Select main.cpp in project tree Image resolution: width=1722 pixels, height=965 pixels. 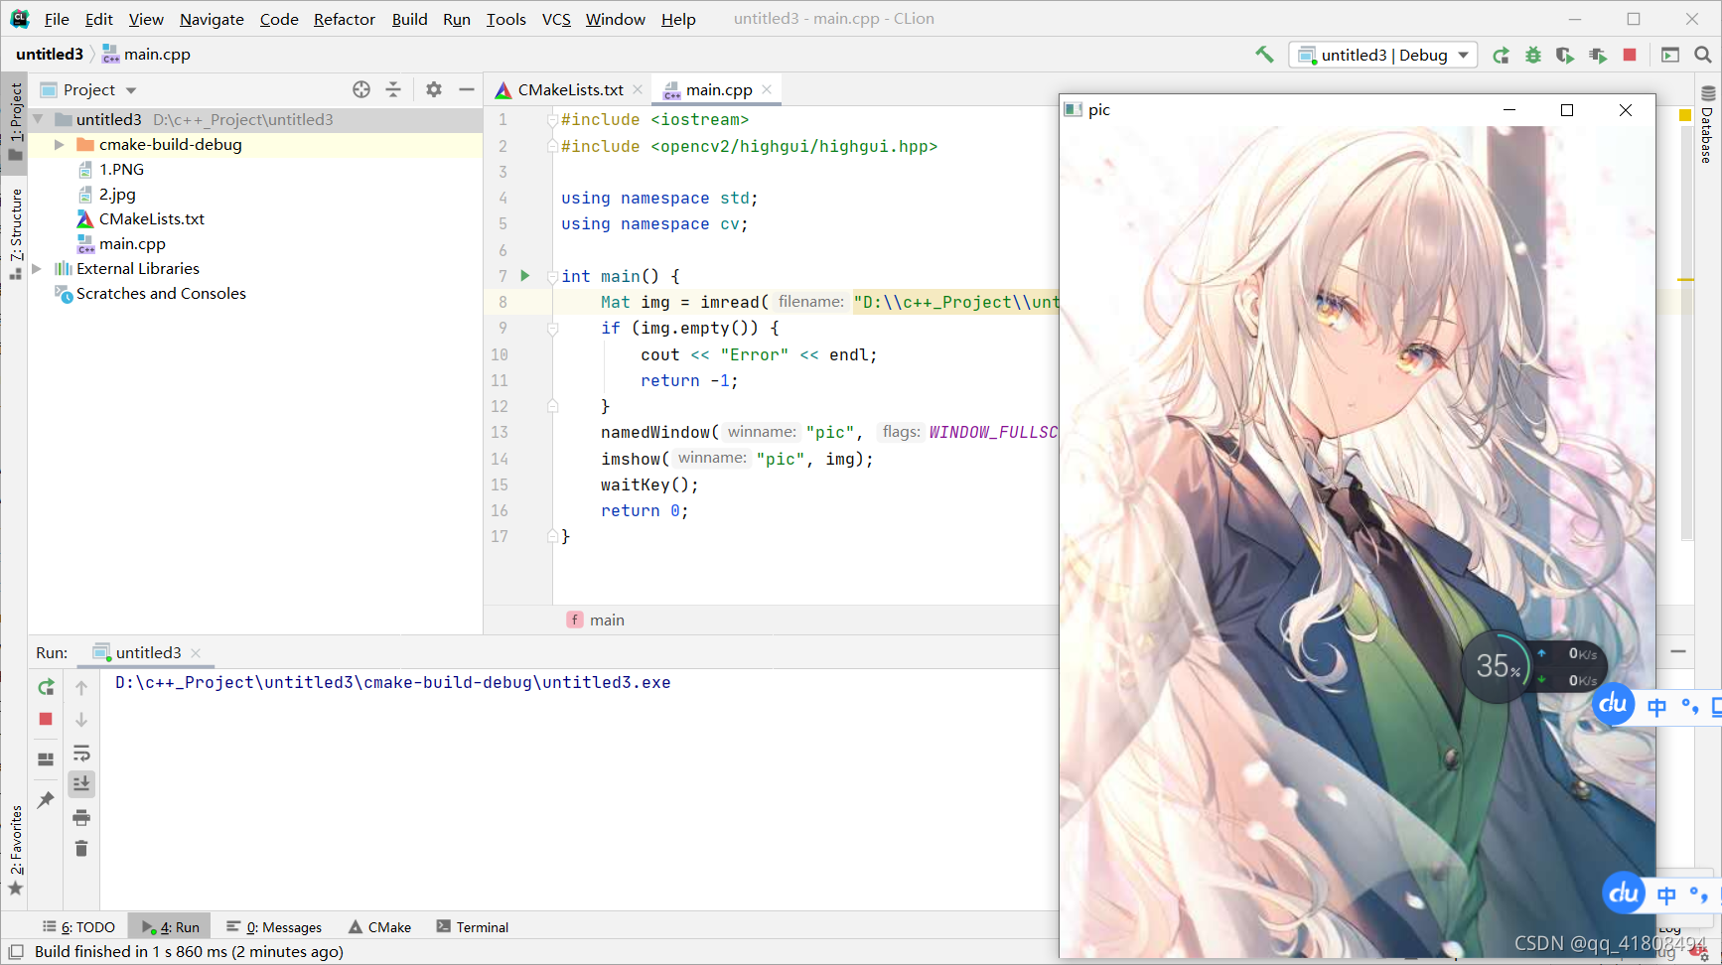pyautogui.click(x=132, y=243)
